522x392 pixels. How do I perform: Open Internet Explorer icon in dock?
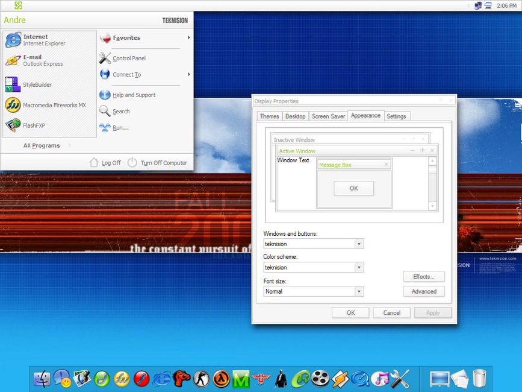[x=162, y=379]
